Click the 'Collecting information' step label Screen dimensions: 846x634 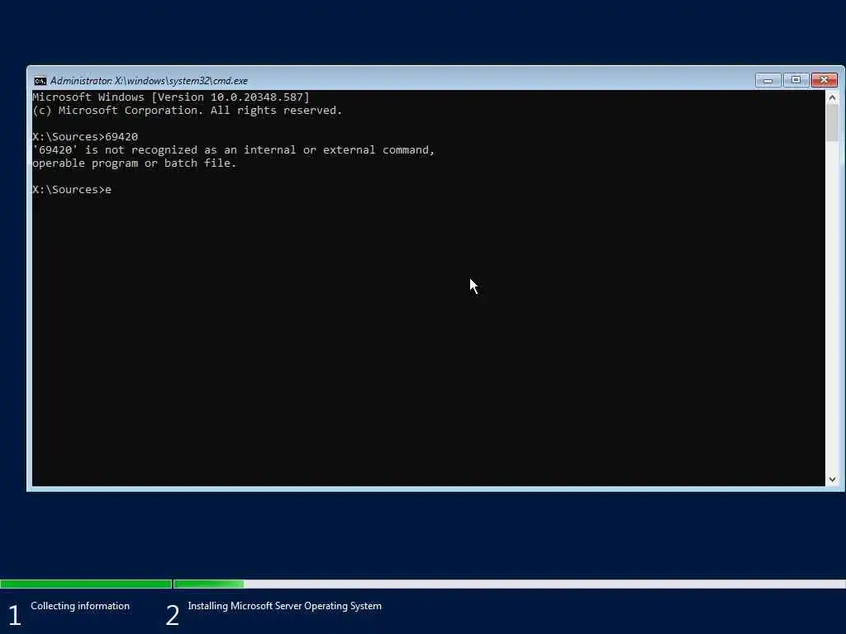pos(80,606)
